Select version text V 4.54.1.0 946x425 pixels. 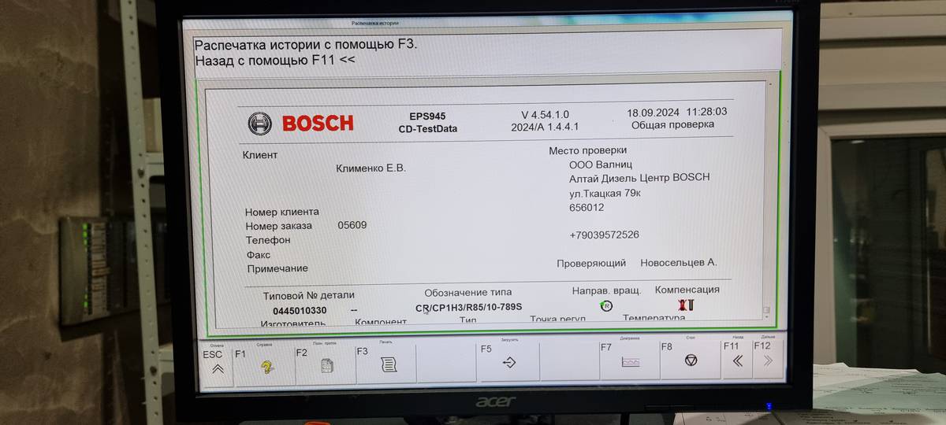point(545,114)
